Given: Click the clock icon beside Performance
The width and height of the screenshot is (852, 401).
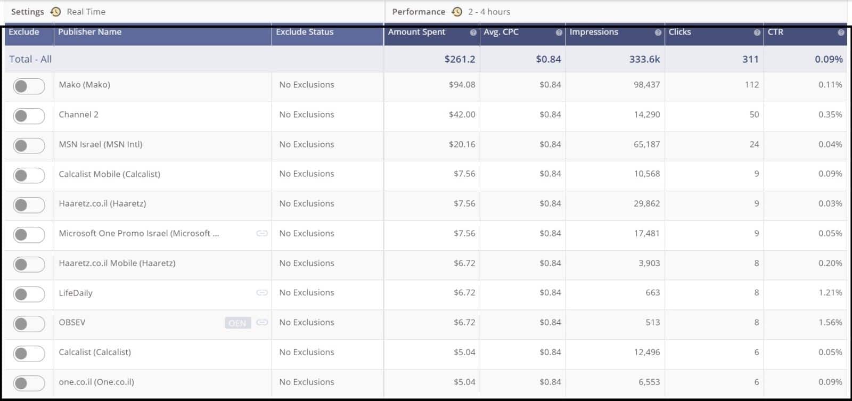Looking at the screenshot, I should coord(457,12).
